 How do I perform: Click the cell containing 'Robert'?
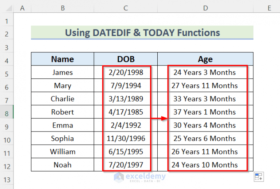tap(62, 112)
